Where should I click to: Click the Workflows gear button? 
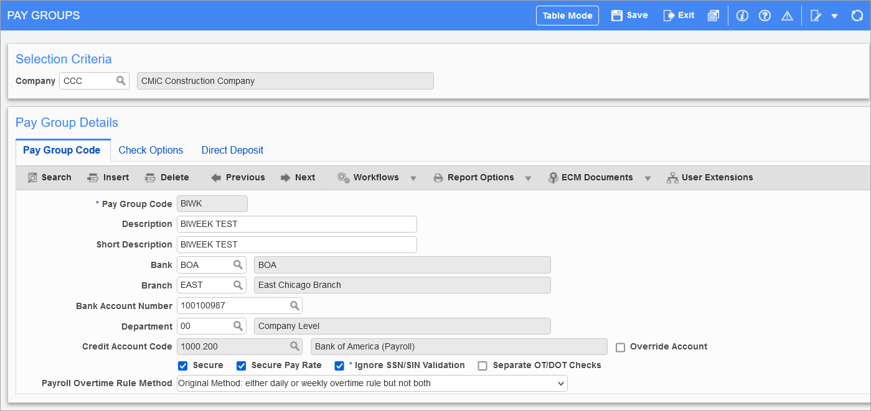point(369,177)
